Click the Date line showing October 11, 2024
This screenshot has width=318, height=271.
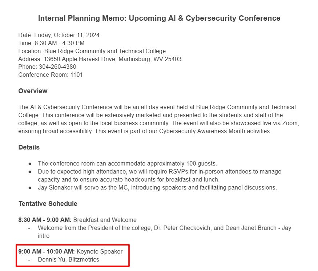click(59, 35)
